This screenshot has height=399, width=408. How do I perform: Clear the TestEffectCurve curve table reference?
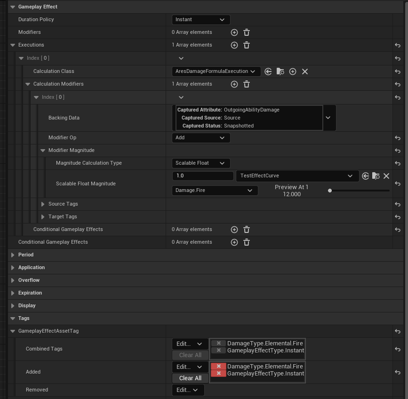pyautogui.click(x=386, y=176)
